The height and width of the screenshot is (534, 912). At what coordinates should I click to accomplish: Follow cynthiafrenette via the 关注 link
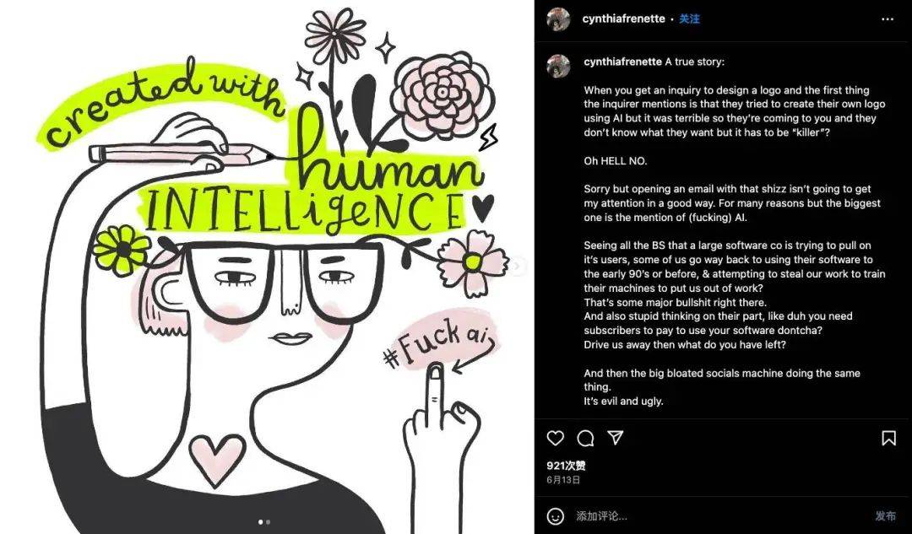pyautogui.click(x=690, y=19)
